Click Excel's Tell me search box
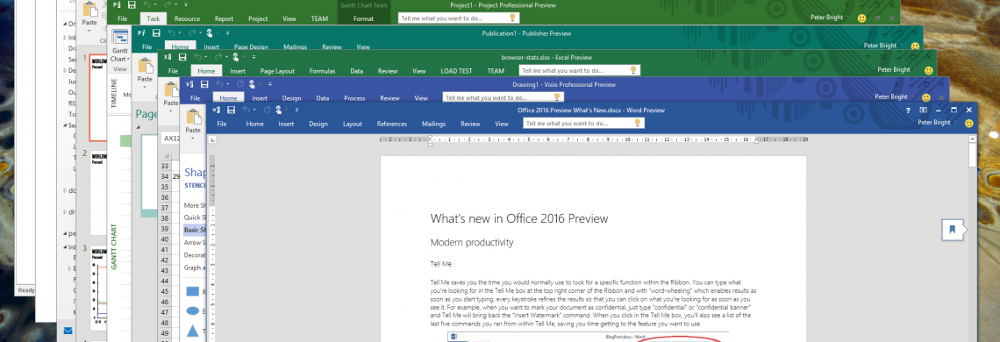The image size is (1000, 342). tap(579, 71)
